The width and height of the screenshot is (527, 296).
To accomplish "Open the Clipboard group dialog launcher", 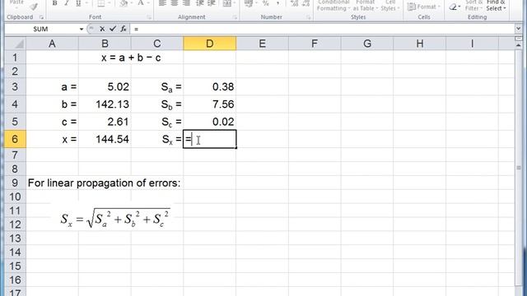I will tap(41, 17).
